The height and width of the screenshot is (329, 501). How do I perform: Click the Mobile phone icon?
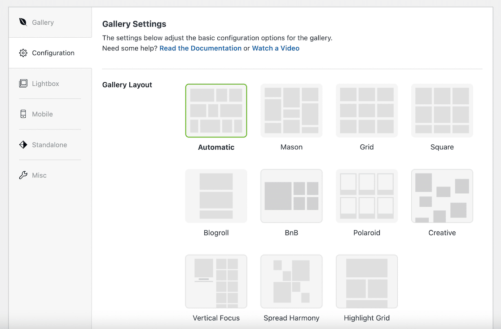coord(23,114)
